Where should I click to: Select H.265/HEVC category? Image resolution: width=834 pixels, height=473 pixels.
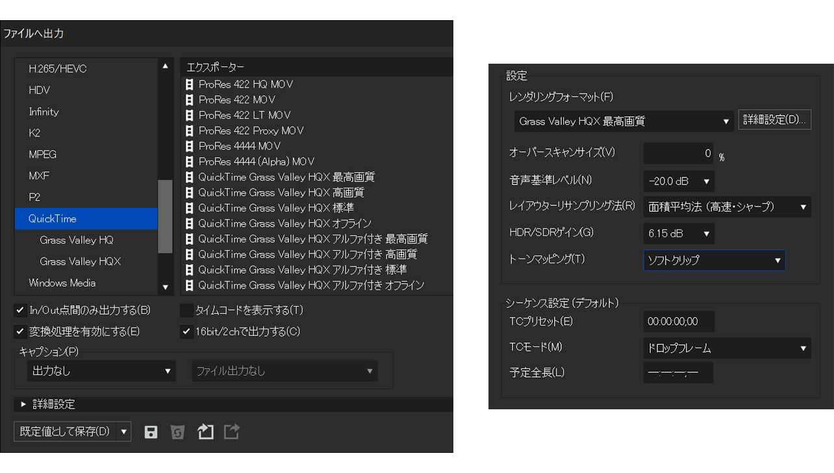tap(86, 69)
